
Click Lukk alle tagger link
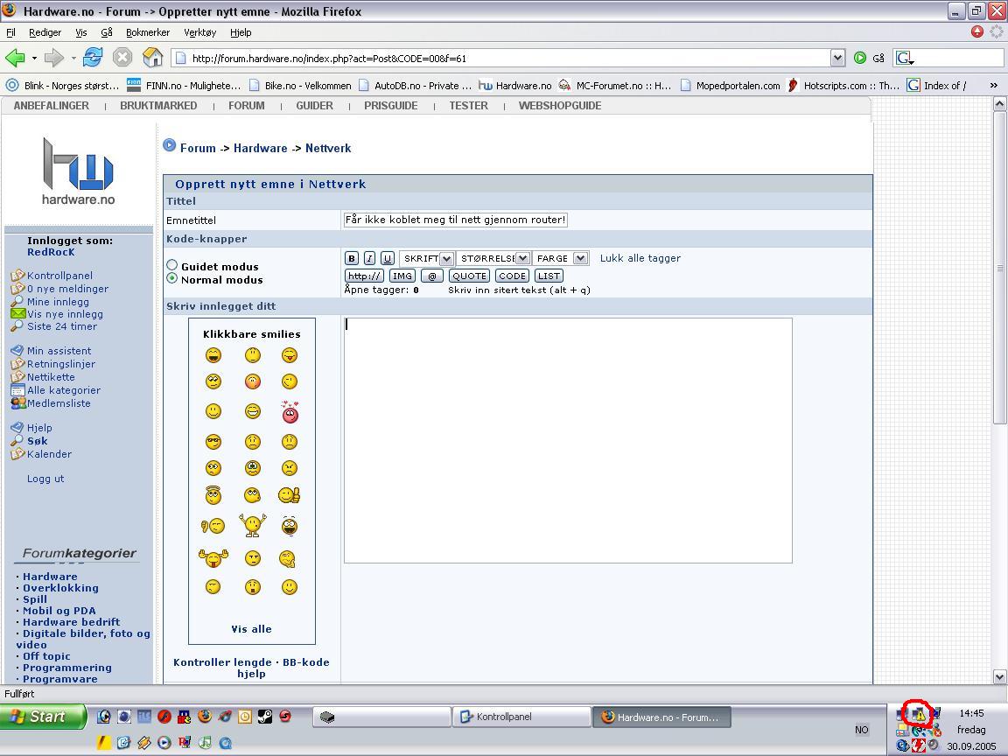click(640, 258)
